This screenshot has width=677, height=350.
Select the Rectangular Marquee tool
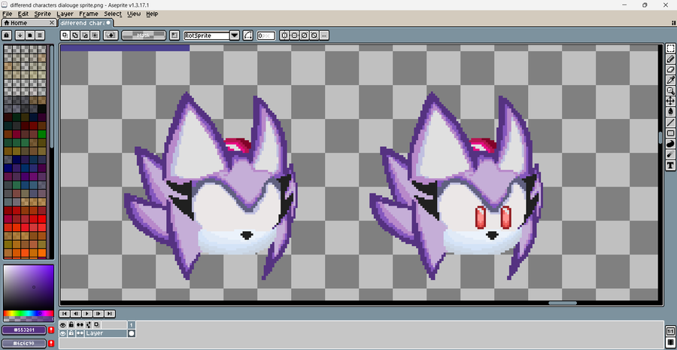[x=670, y=48]
